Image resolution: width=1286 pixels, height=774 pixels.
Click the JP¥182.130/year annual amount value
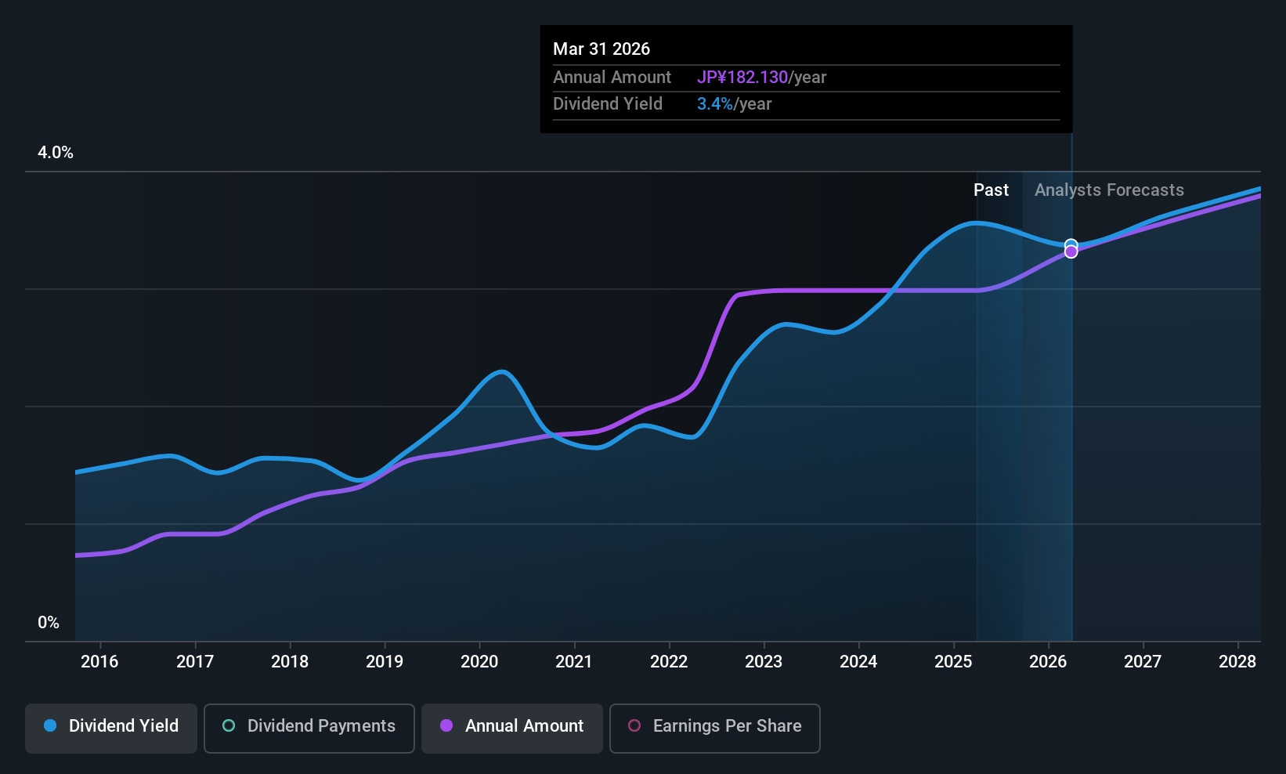point(761,78)
